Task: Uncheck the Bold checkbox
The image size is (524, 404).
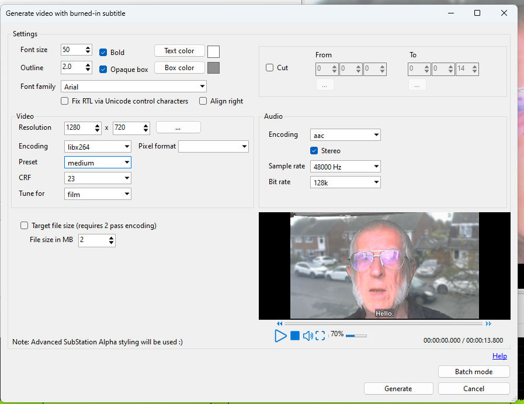Action: point(103,52)
